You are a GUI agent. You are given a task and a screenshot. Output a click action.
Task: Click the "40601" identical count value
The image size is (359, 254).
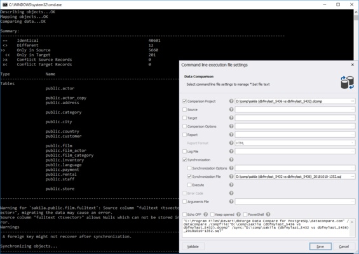click(x=154, y=41)
